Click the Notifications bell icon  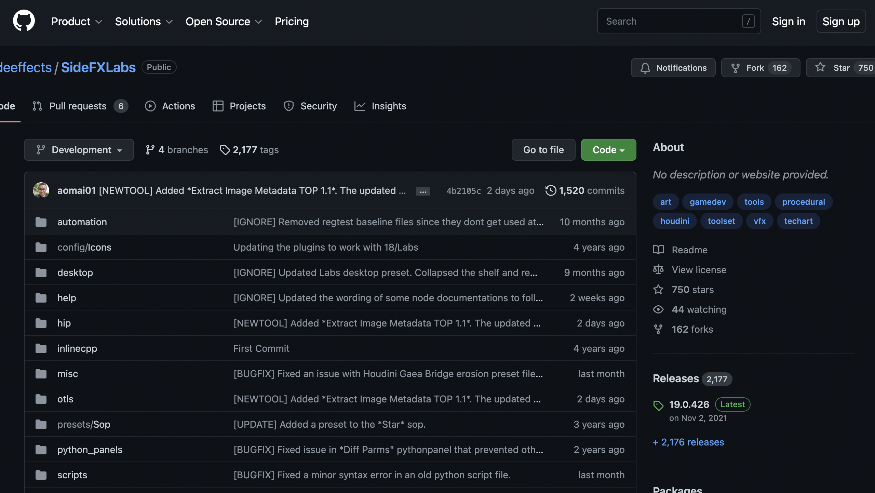[x=645, y=68]
